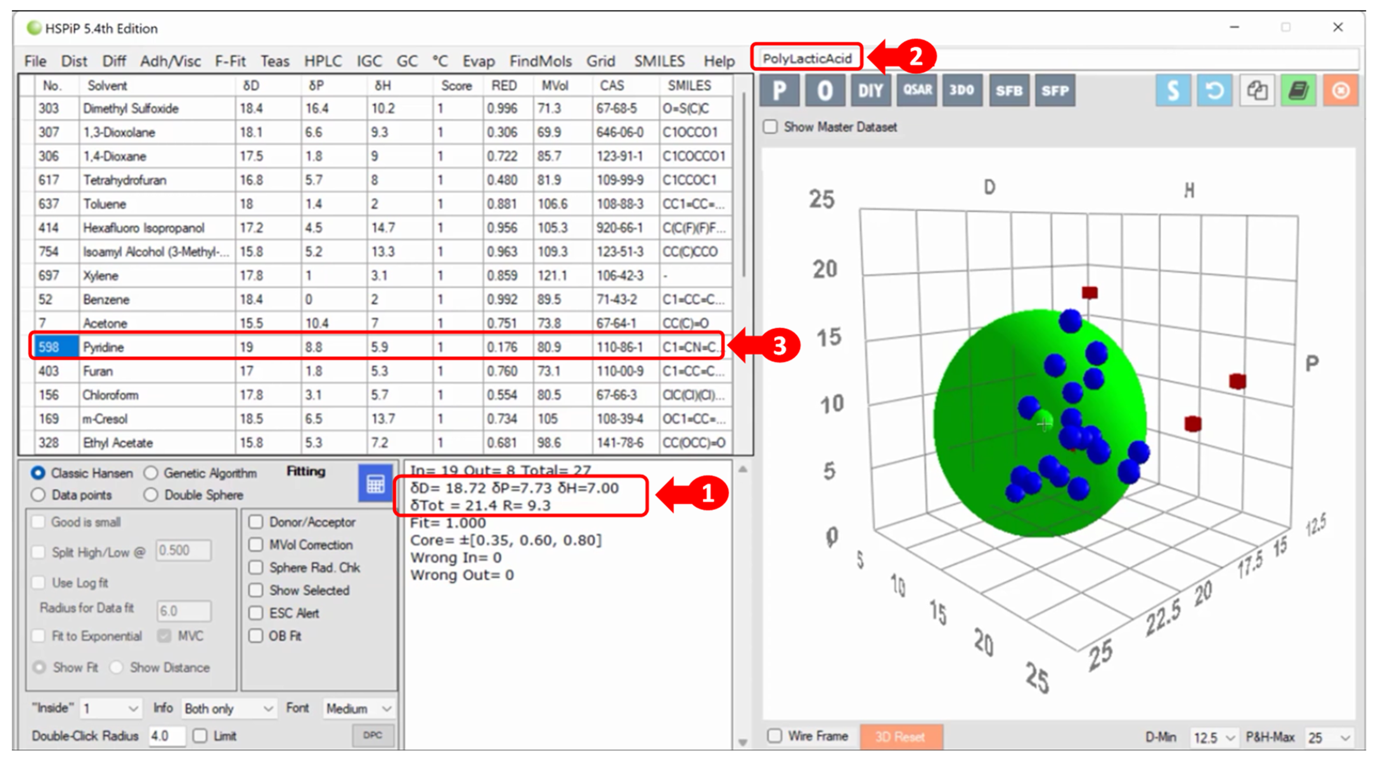
Task: Click the Double-Click Radius input field
Action: pos(167,736)
